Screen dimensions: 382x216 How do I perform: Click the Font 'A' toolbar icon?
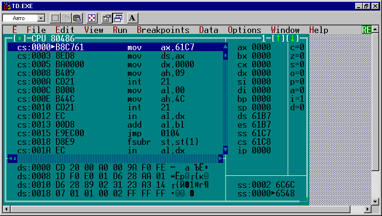coord(132,18)
